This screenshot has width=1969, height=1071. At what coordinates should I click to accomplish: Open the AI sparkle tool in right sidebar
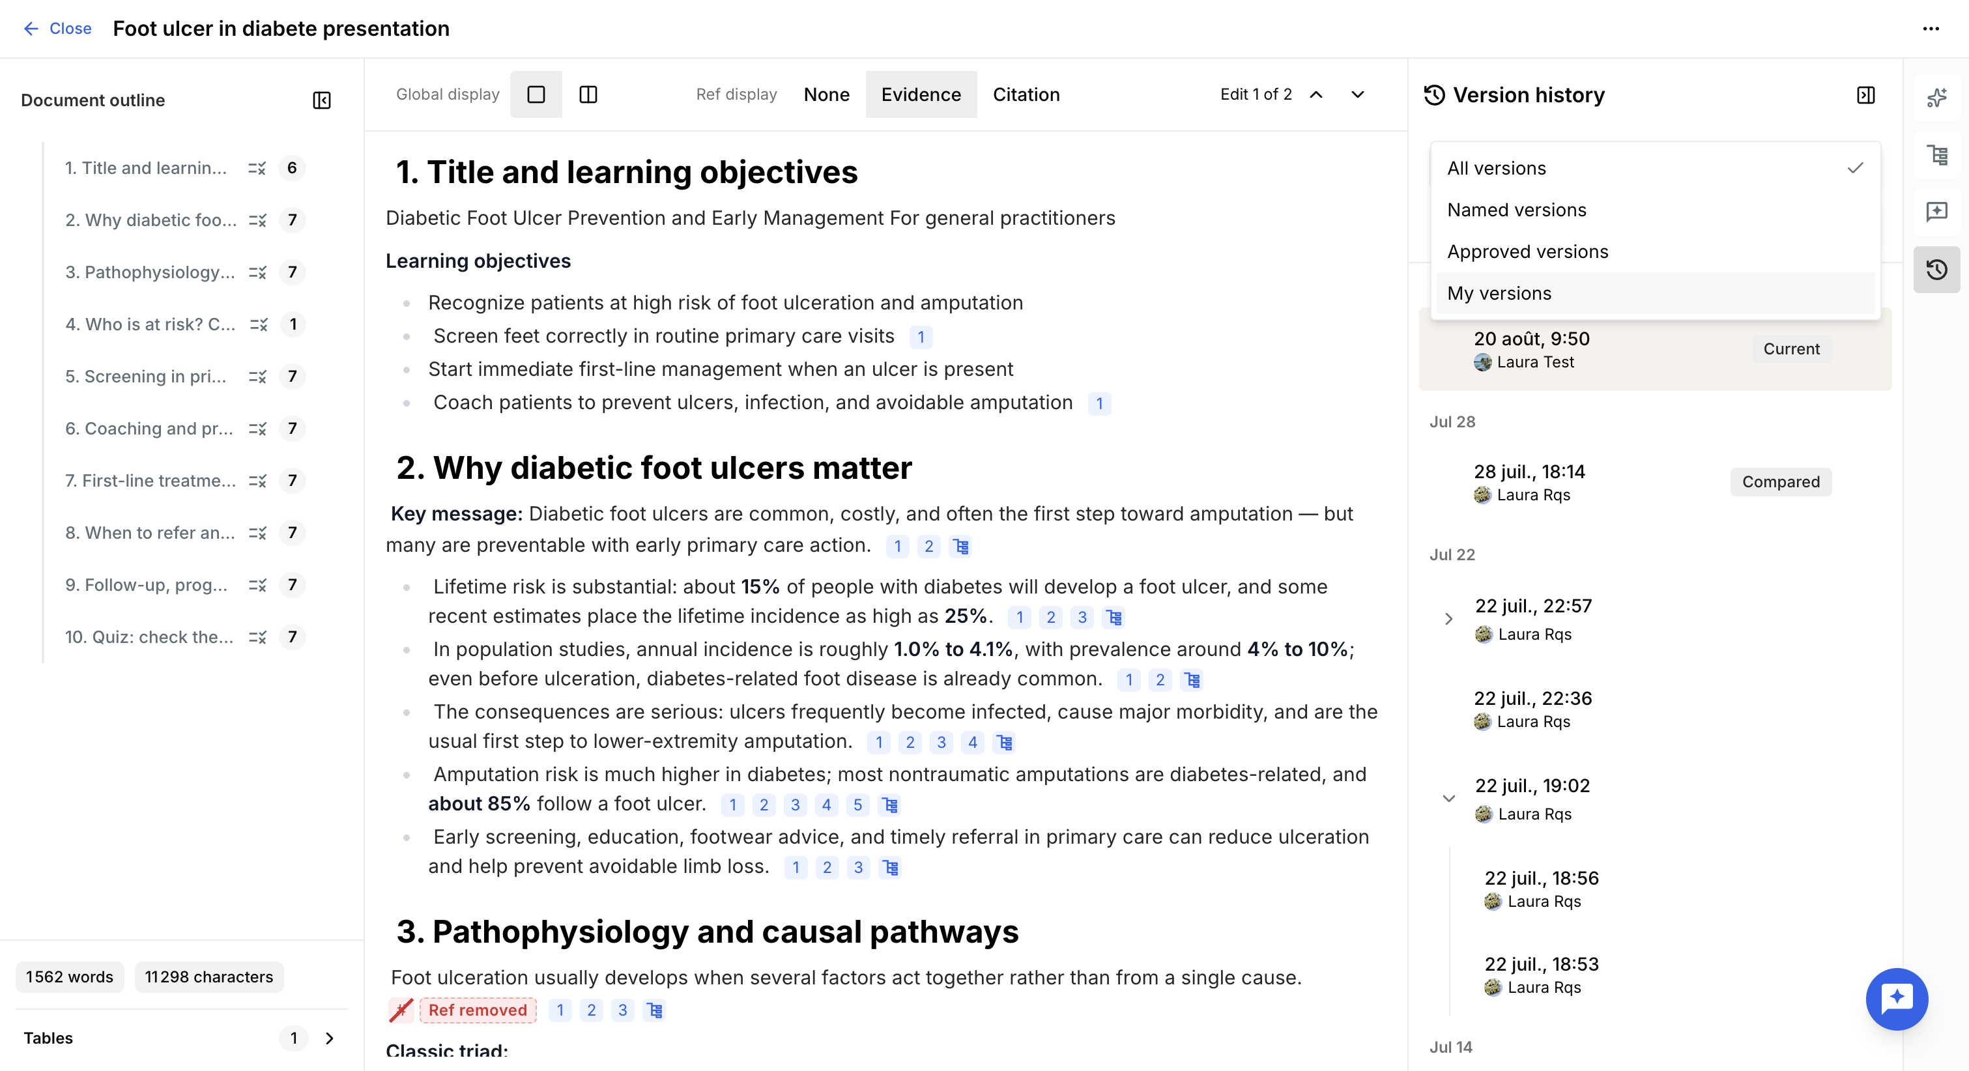[x=1936, y=97]
